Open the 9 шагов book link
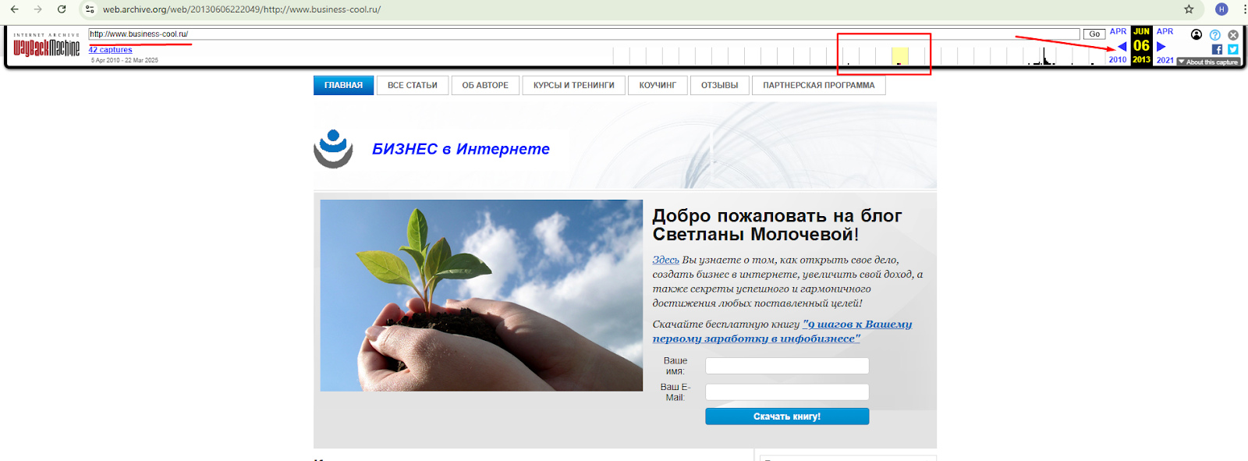1248x461 pixels. (782, 332)
